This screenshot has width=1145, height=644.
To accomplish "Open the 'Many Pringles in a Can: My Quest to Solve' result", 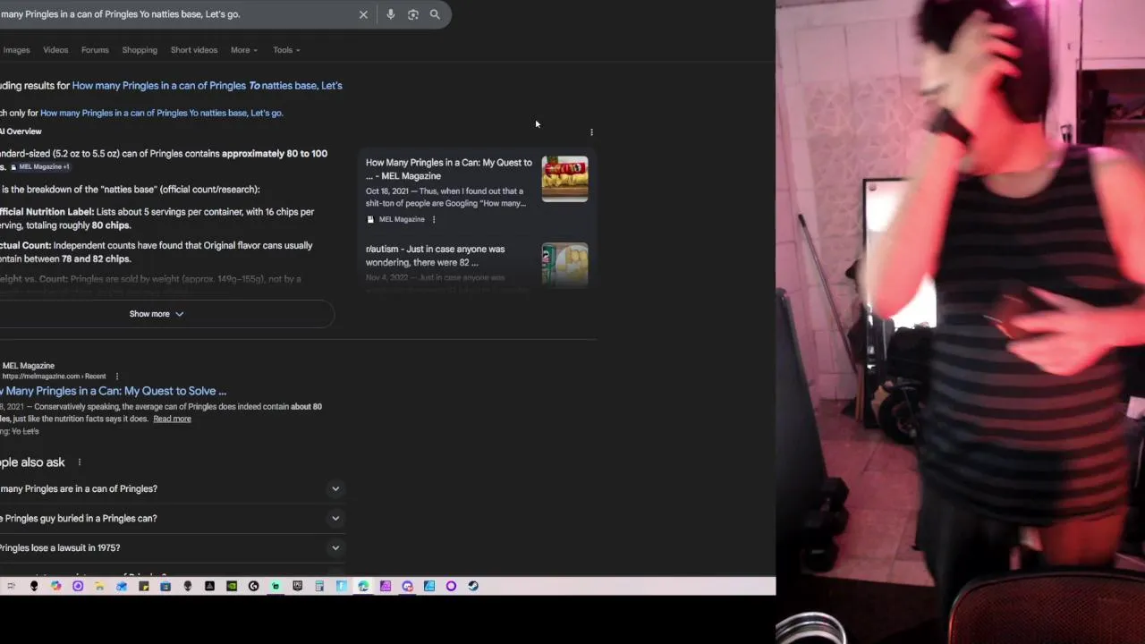I will pyautogui.click(x=113, y=391).
